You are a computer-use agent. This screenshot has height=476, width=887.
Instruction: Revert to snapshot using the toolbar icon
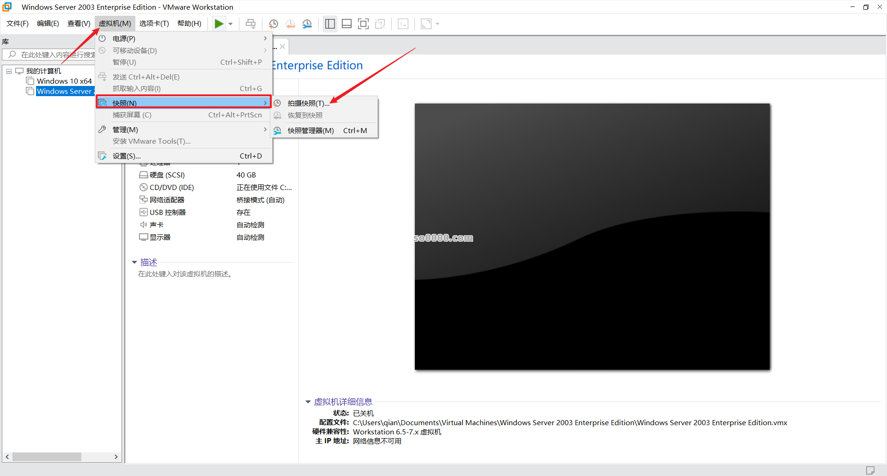(x=291, y=24)
